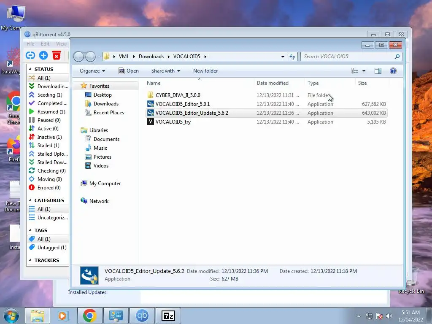This screenshot has width=432, height=324.
Task: Click the search magnifier icon in Explorer
Action: [x=397, y=57]
